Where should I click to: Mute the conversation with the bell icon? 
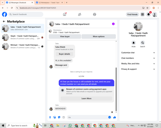134,43
